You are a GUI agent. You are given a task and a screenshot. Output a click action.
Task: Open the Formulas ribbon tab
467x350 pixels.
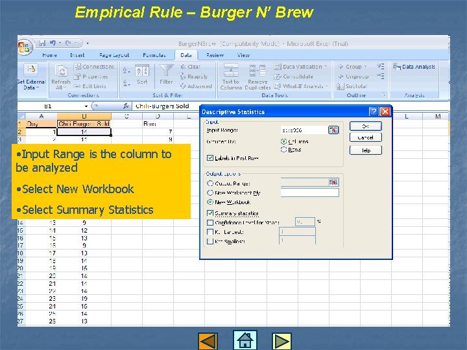(x=154, y=55)
